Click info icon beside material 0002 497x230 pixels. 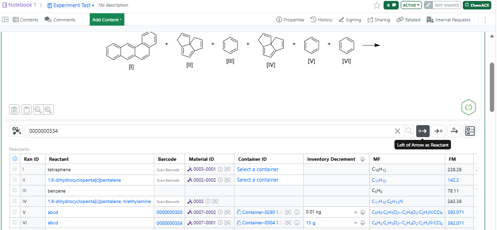click(208, 201)
